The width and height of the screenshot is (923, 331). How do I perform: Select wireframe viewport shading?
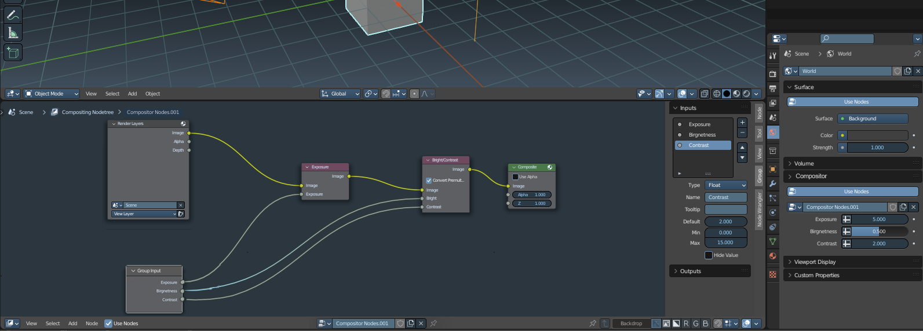[x=717, y=94]
